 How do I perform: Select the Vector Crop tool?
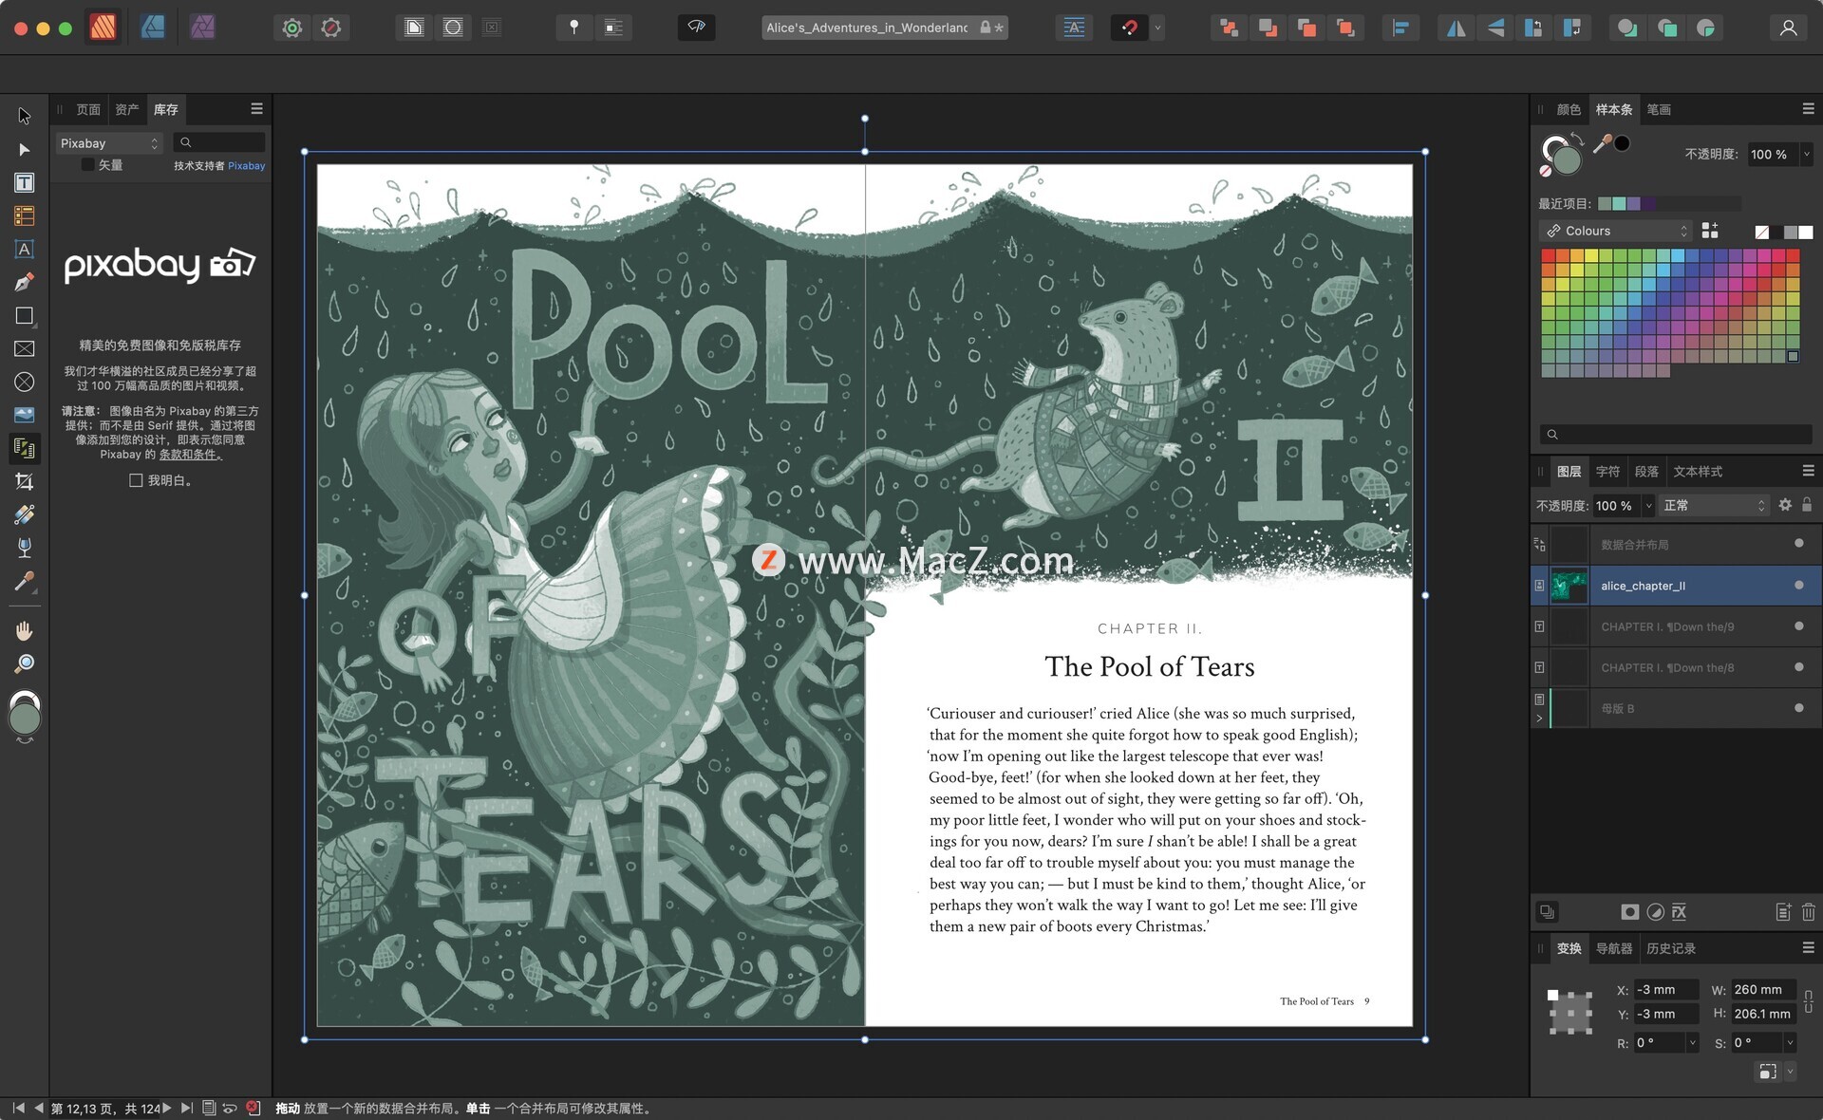pyautogui.click(x=25, y=481)
